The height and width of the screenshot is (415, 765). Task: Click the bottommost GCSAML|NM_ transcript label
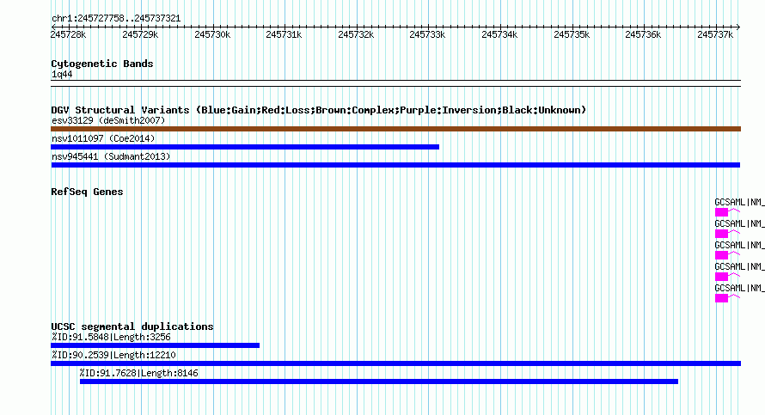tap(739, 288)
